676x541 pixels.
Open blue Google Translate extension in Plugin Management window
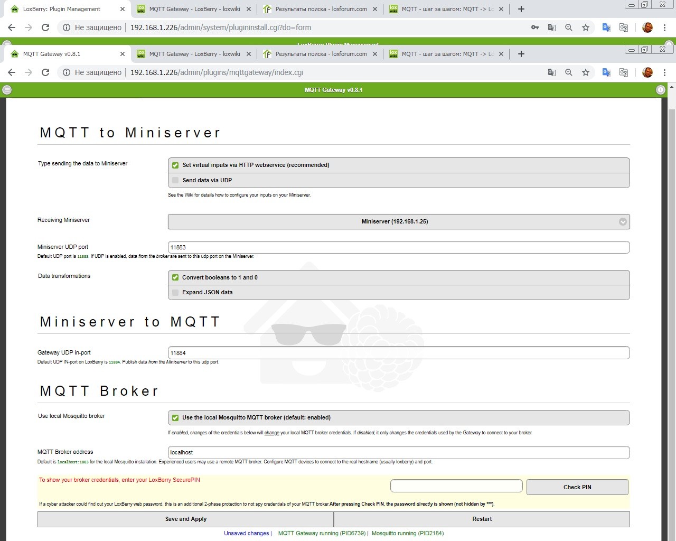607,27
